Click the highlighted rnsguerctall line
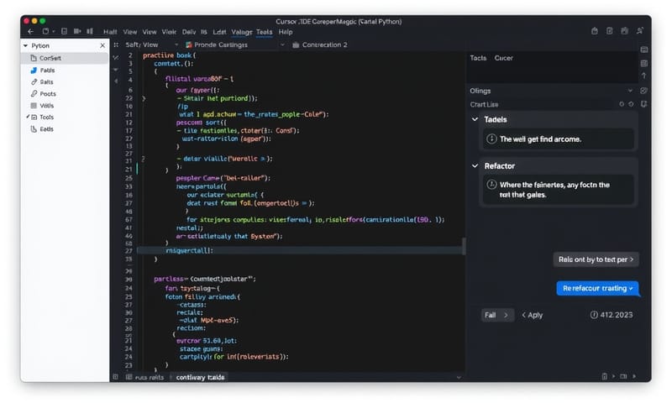The height and width of the screenshot is (403, 672). coord(299,250)
